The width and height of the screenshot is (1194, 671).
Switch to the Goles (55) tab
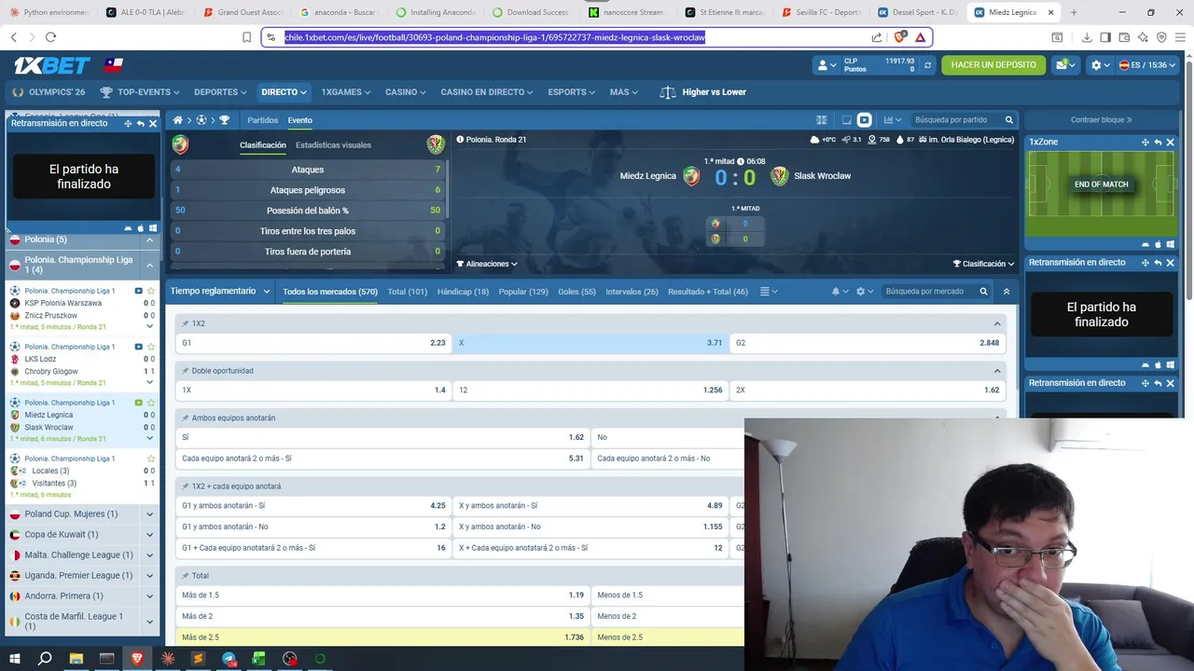[576, 292]
